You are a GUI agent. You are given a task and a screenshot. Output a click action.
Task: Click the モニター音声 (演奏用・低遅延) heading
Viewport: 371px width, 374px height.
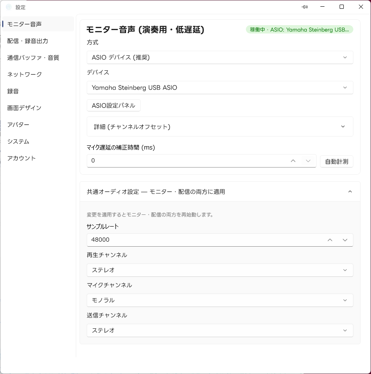(x=145, y=30)
